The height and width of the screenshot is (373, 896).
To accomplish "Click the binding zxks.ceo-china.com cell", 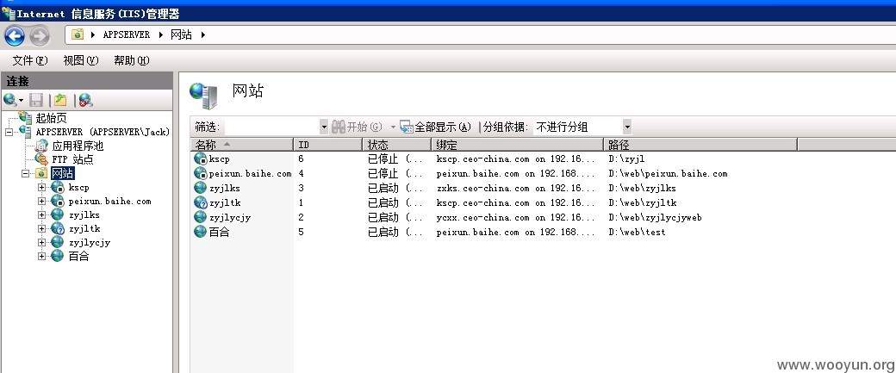I will pyautogui.click(x=516, y=188).
